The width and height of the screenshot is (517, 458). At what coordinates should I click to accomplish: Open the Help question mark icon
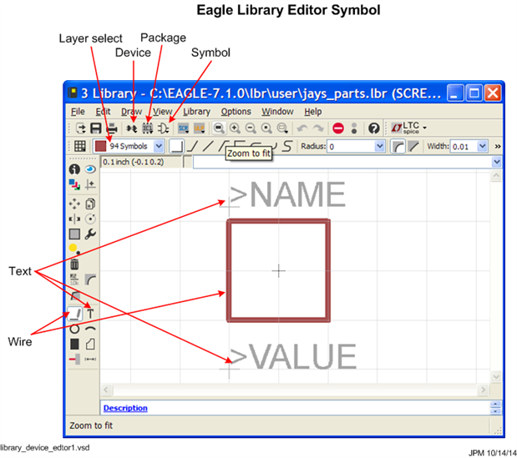coord(374,128)
